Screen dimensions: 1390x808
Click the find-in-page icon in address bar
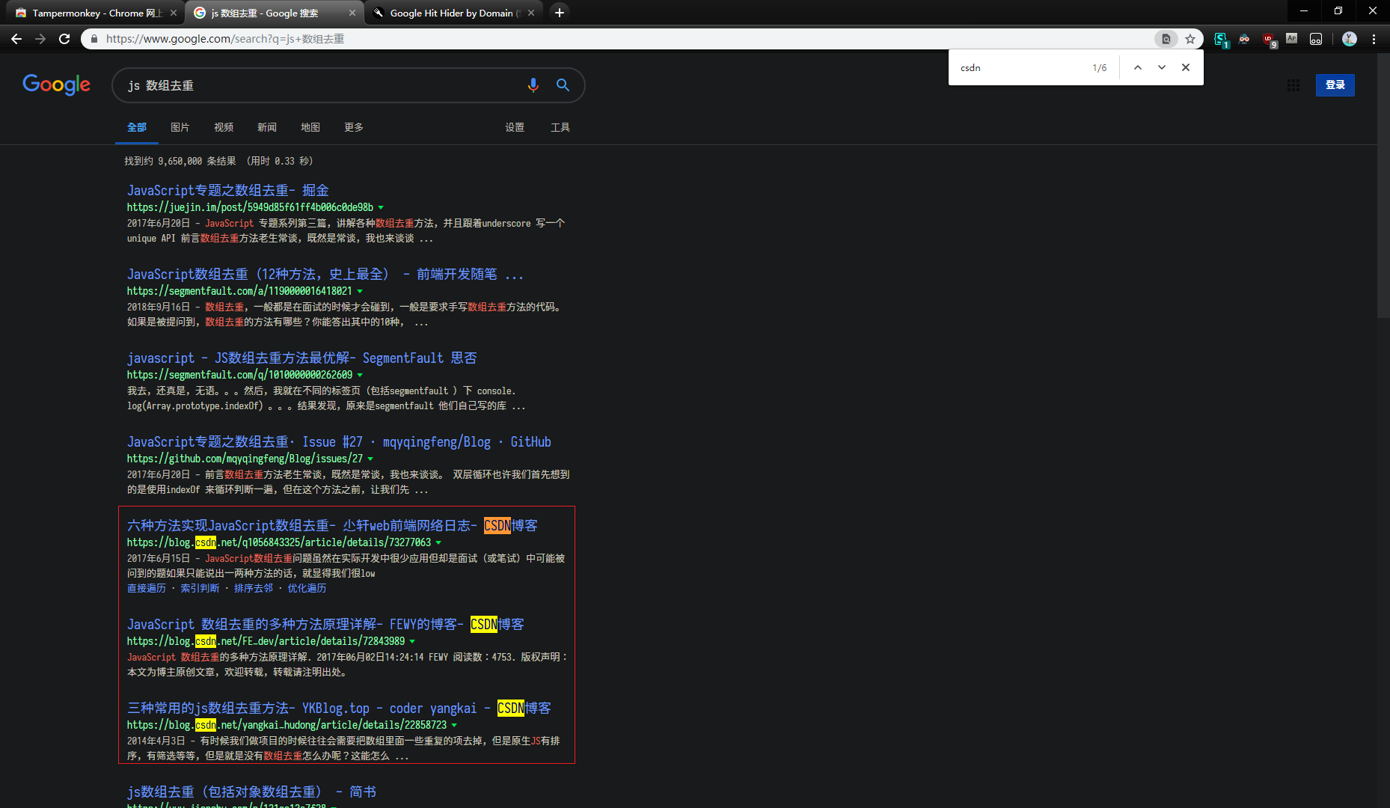[x=1166, y=39]
